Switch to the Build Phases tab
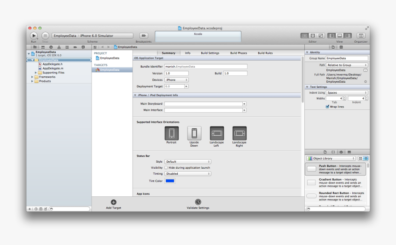 [239, 53]
